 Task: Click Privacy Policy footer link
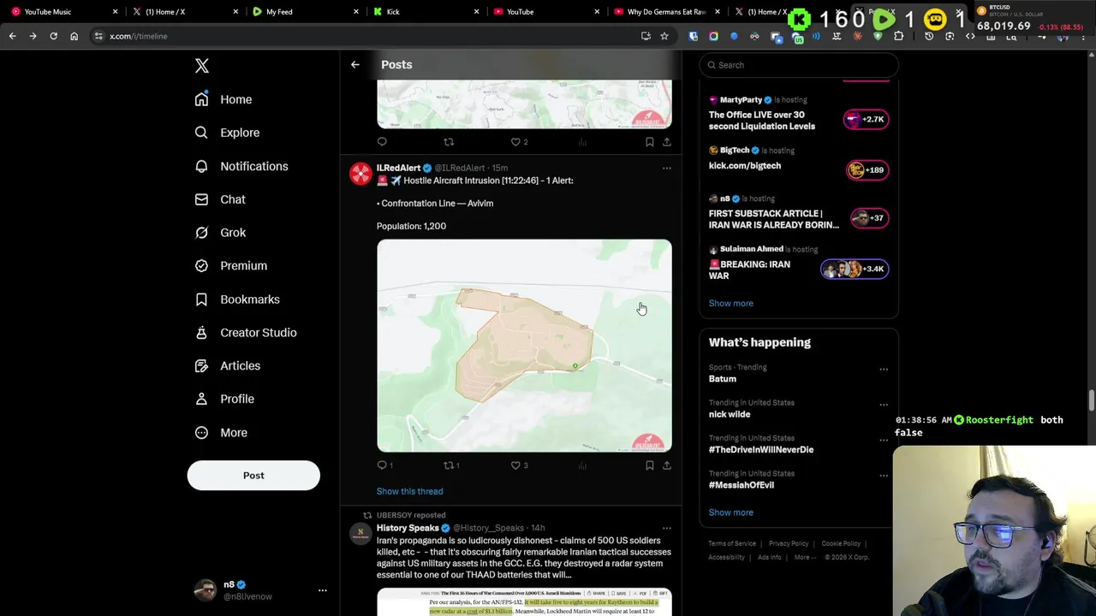point(789,543)
